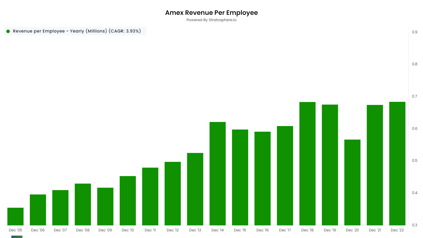Select the Dec '12 bar
Viewport: 423px width, 238px height.
pos(173,194)
